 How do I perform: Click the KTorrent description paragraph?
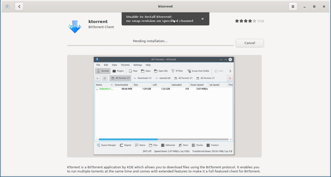point(164,169)
